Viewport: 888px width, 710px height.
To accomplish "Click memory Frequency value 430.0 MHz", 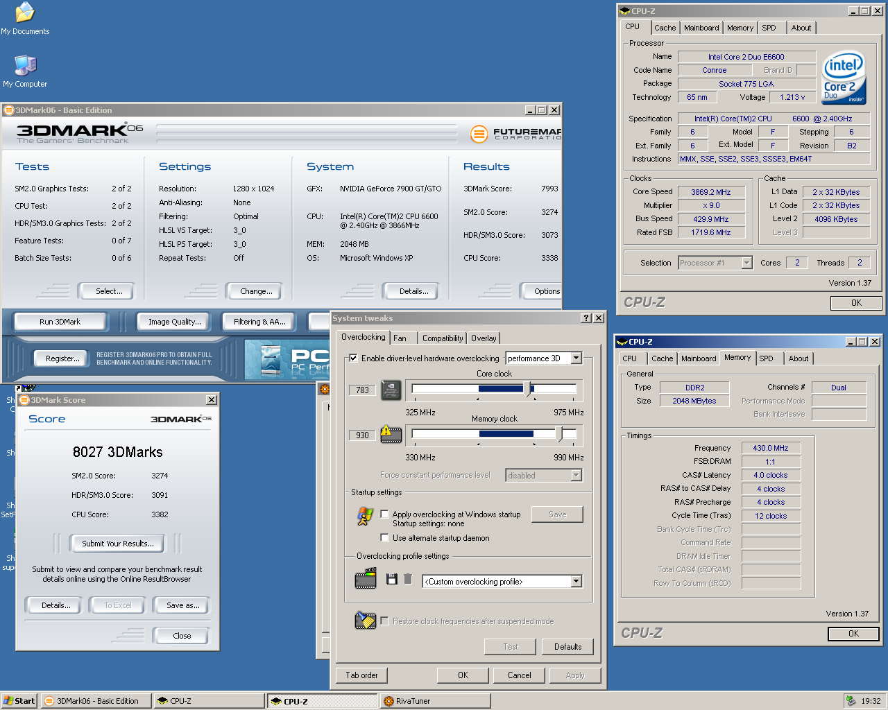I will point(771,448).
